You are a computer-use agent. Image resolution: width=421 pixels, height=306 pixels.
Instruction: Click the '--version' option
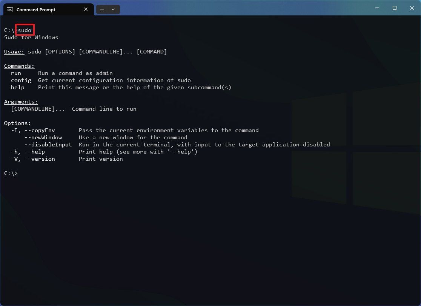pos(40,159)
